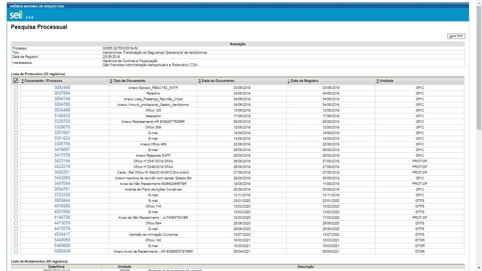This screenshot has height=271, width=482.
Task: Select checkbox for document 5560439
Action: (16, 251)
